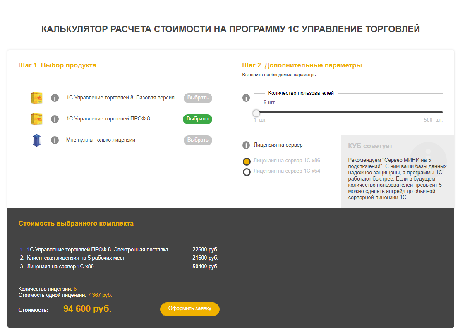The image size is (465, 330).
Task: Click the Шаг 1. Выбор продукта heading
Action: pyautogui.click(x=57, y=65)
